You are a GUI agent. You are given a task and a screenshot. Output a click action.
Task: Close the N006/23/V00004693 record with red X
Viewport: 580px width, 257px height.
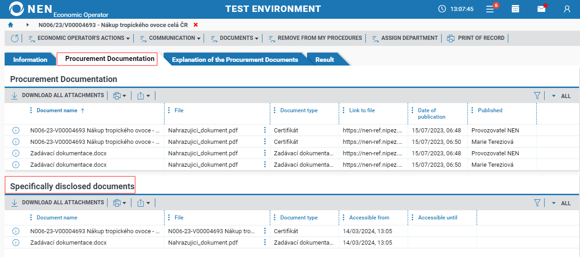coord(196,25)
